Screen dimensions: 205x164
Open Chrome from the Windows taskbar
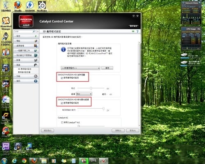click(x=24, y=161)
